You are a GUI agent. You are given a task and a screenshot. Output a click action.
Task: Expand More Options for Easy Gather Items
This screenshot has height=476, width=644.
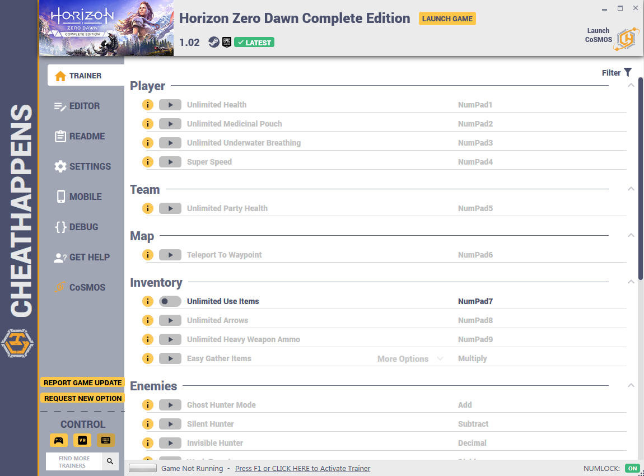pyautogui.click(x=410, y=358)
